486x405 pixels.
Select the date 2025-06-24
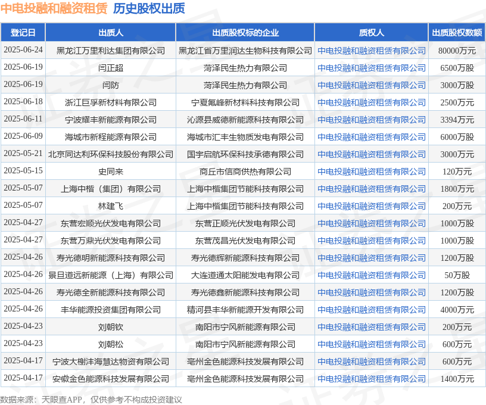23,50
